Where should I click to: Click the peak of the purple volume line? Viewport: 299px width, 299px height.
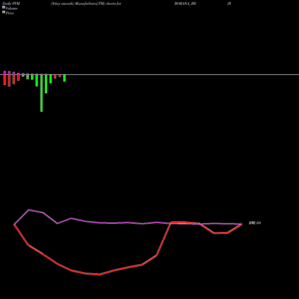(x=29, y=210)
